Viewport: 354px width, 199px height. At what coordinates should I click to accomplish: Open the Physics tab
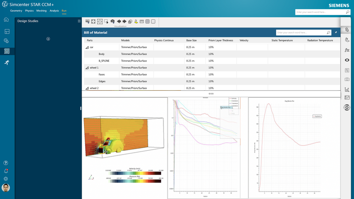click(x=29, y=10)
